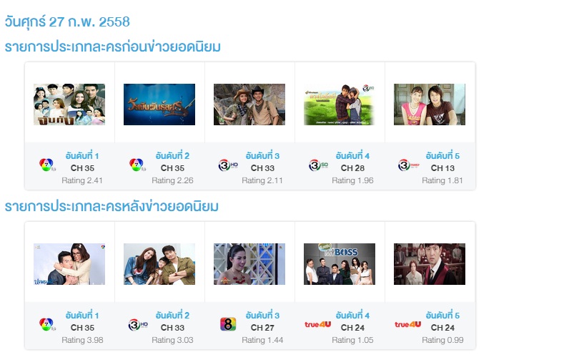This screenshot has height=360, width=574.
Task: Click อันดับที่ 2 above Rating 3.03
Action: [172, 315]
